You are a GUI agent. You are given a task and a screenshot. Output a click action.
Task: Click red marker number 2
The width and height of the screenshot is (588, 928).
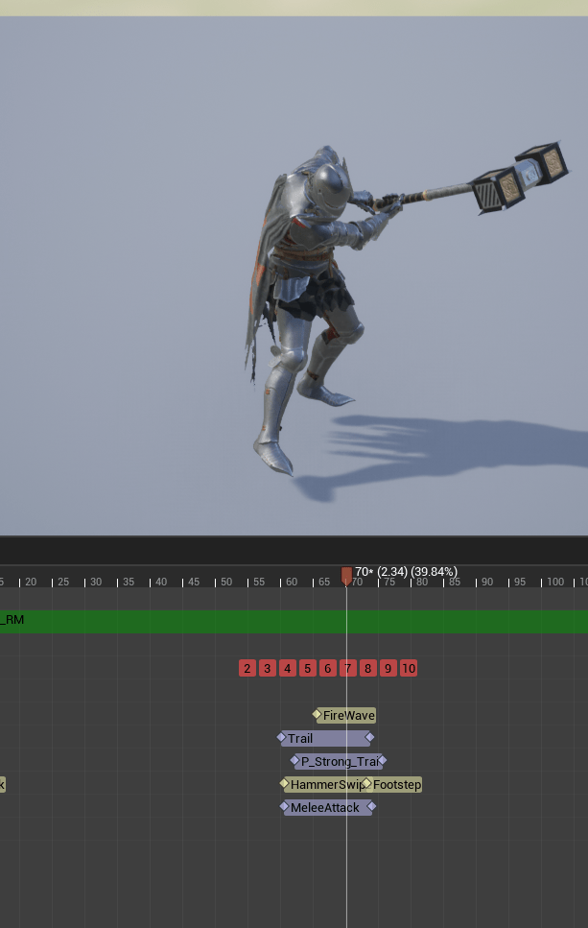point(247,668)
